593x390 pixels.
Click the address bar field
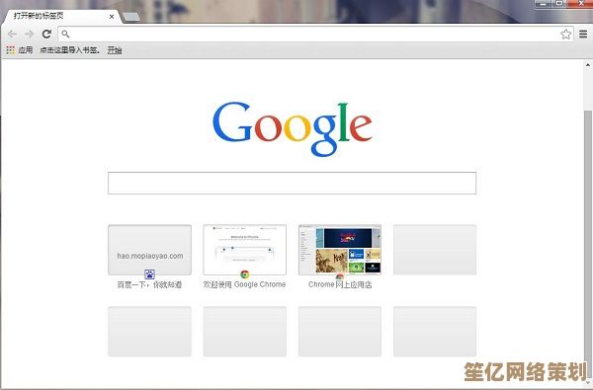(316, 34)
